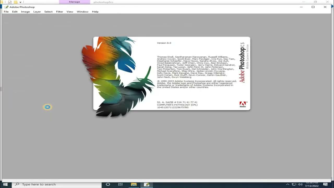Open the Layer menu
This screenshot has height=188, width=334.
(37, 12)
